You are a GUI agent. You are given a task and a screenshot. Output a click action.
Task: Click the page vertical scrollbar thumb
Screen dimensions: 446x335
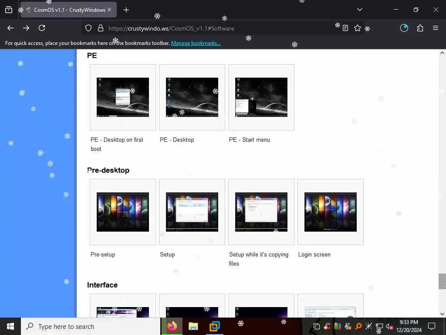pyautogui.click(x=442, y=281)
